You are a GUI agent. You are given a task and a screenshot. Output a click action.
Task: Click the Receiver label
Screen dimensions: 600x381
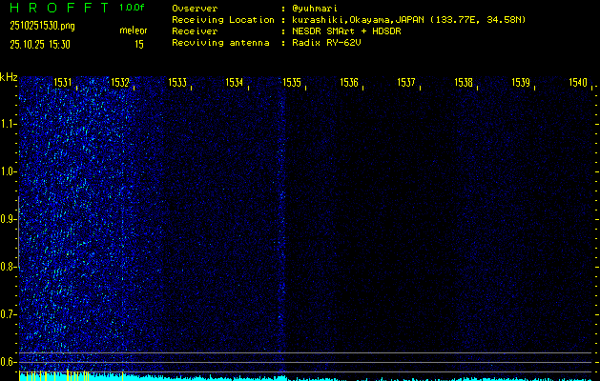point(195,31)
